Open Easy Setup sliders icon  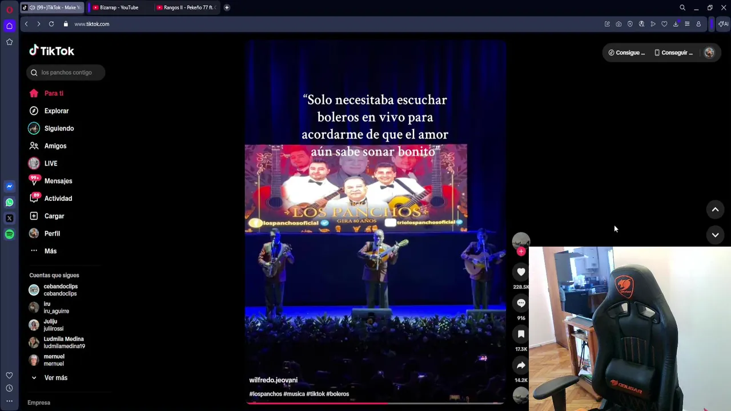coord(687,24)
